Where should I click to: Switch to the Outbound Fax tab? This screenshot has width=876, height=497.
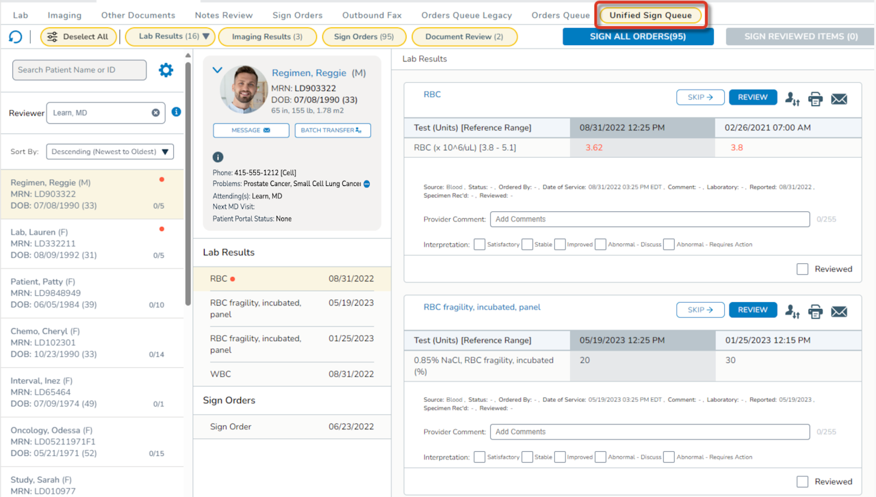[370, 15]
